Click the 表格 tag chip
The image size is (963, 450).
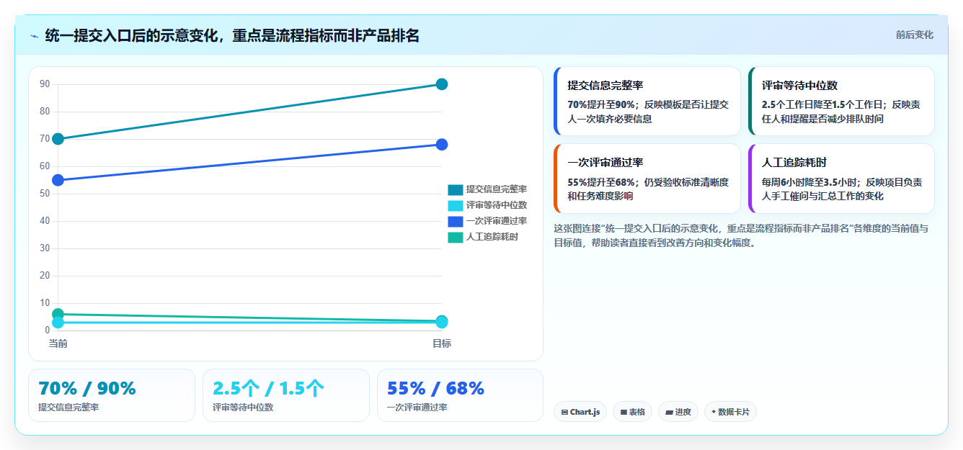(x=633, y=412)
